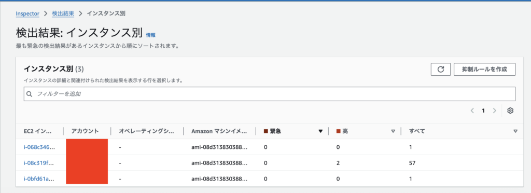
Task: Go to Inspector breadcrumb link
Action: [x=27, y=13]
